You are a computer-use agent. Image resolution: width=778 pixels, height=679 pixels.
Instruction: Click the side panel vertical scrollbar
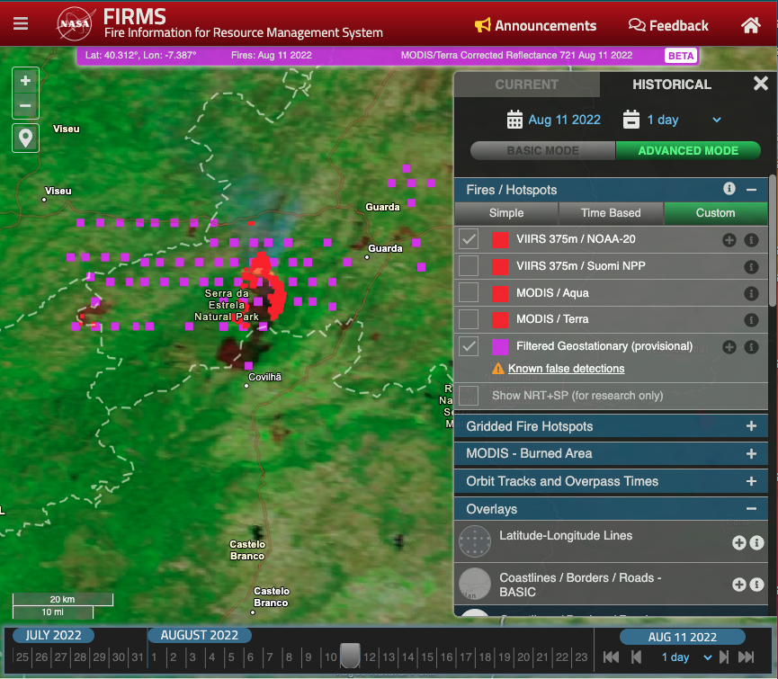(x=773, y=240)
